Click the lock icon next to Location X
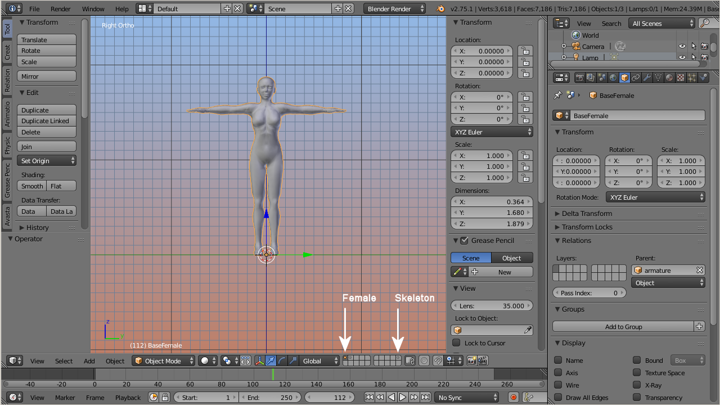Screen dimensions: 720x405 coord(524,51)
